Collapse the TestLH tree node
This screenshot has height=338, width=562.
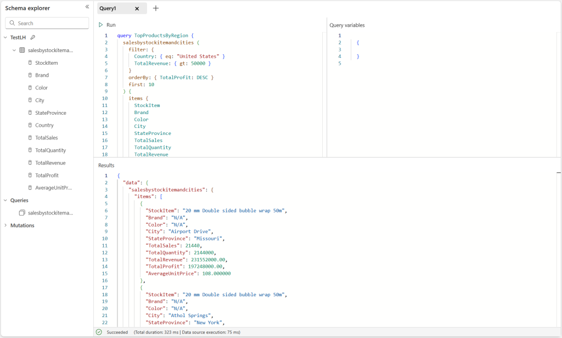(7, 38)
